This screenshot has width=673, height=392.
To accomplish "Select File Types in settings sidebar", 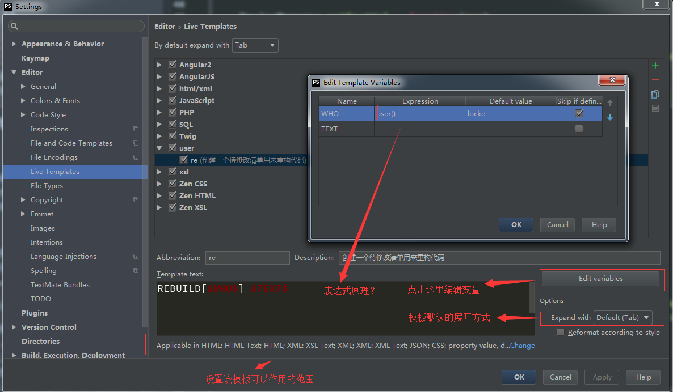I will 47,186.
